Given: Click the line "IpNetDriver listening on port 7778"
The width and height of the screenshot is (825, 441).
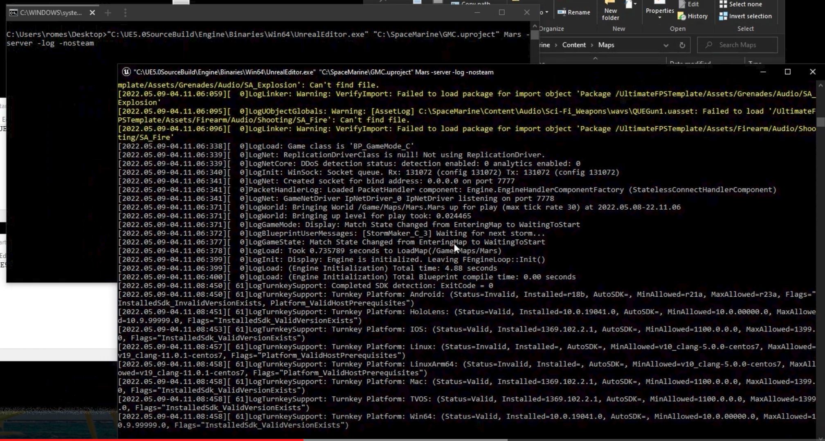Looking at the screenshot, I should (x=336, y=198).
